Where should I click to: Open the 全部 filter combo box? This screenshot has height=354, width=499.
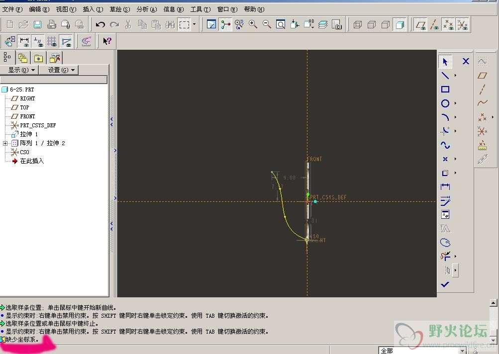click(x=422, y=351)
